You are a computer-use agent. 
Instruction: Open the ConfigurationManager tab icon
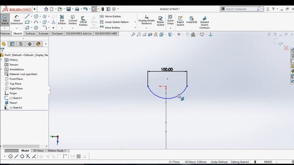click(x=21, y=44)
